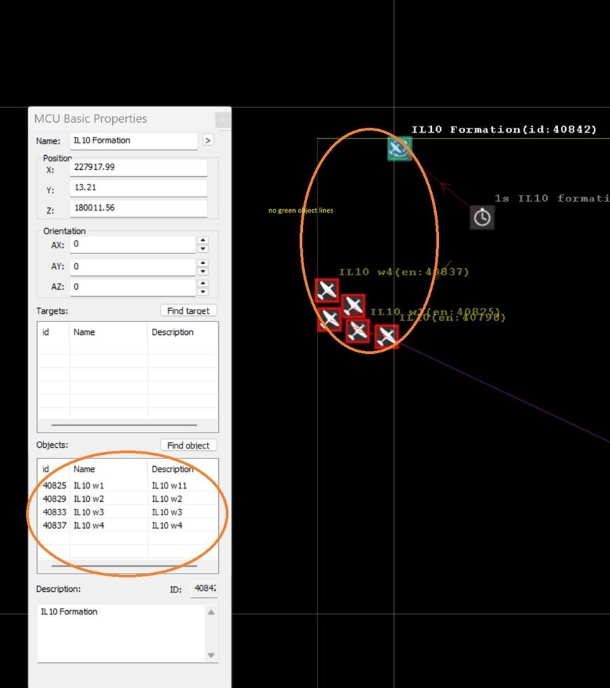This screenshot has height=688, width=610.
Task: Focus the Position Z field
Action: pos(139,208)
